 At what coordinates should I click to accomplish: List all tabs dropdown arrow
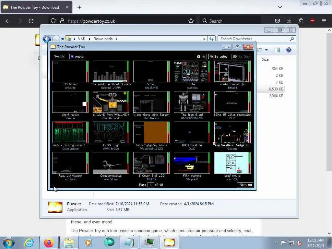pyautogui.click(x=280, y=7)
